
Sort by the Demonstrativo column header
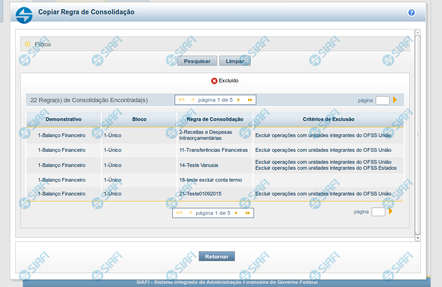coord(64,119)
